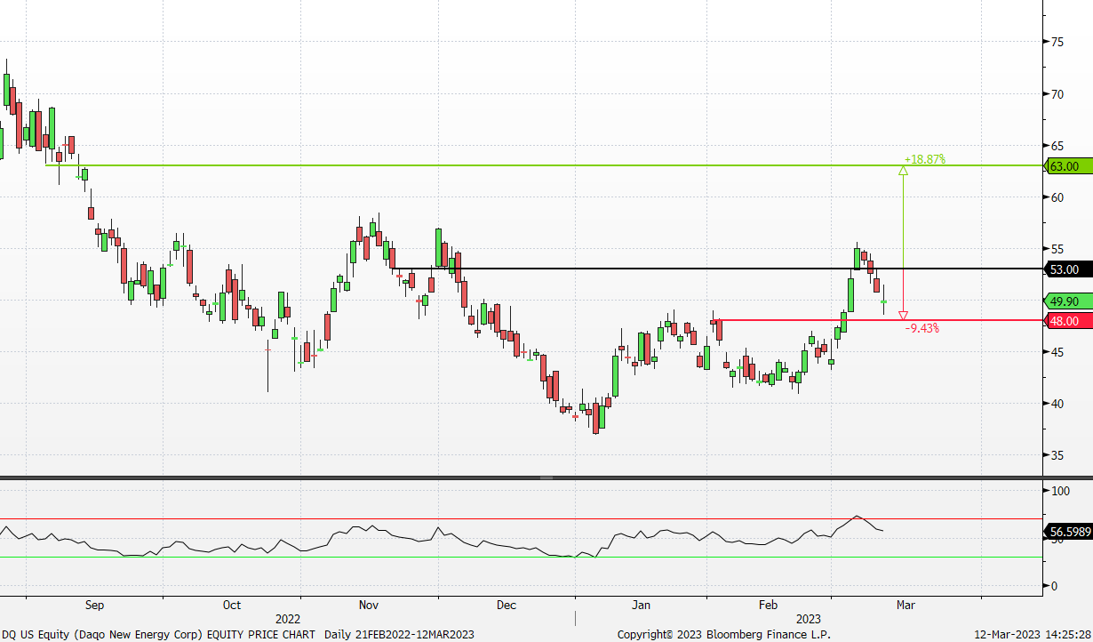This screenshot has height=642, width=1093.
Task: Click the green oversold line in RSI panel
Action: 521,558
